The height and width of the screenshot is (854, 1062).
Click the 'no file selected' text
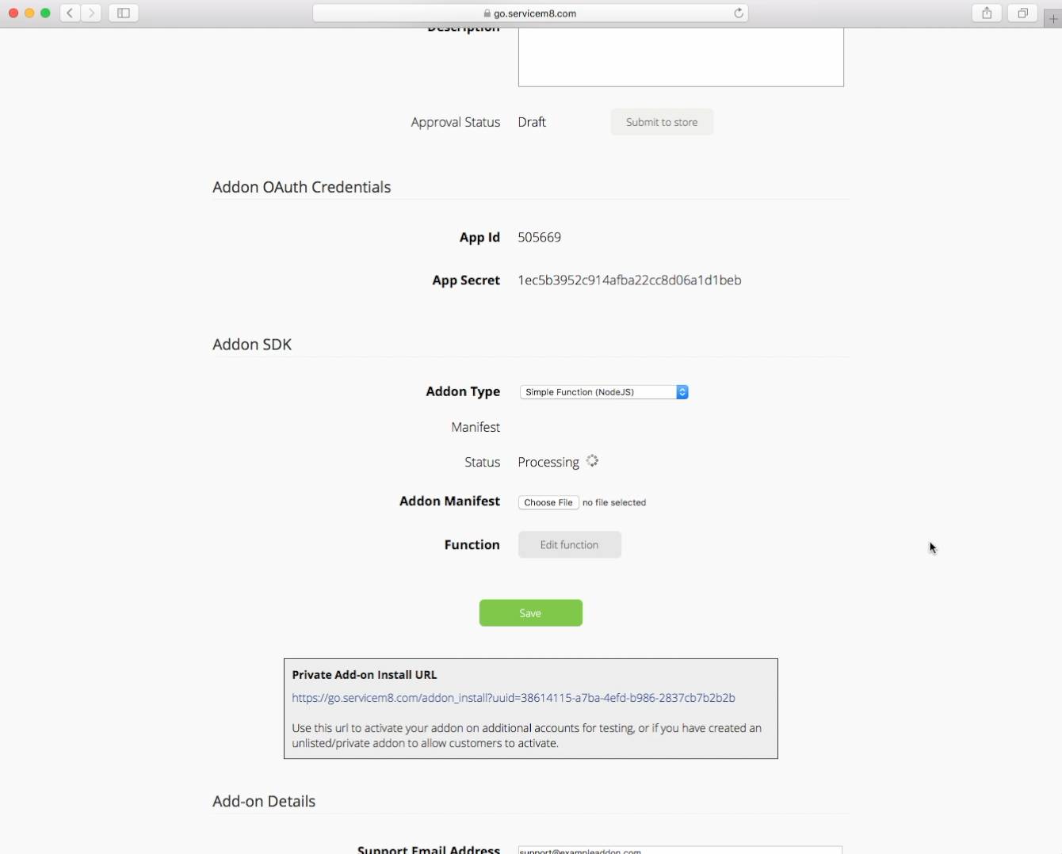614,502
